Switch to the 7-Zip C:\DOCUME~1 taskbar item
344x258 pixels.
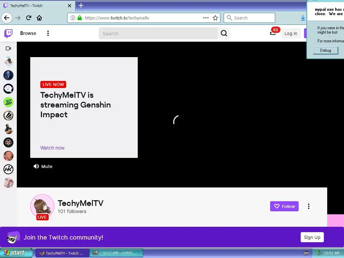(x=117, y=253)
